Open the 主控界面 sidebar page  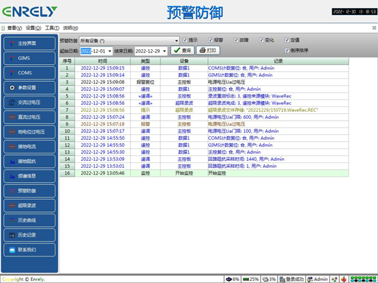coord(29,44)
